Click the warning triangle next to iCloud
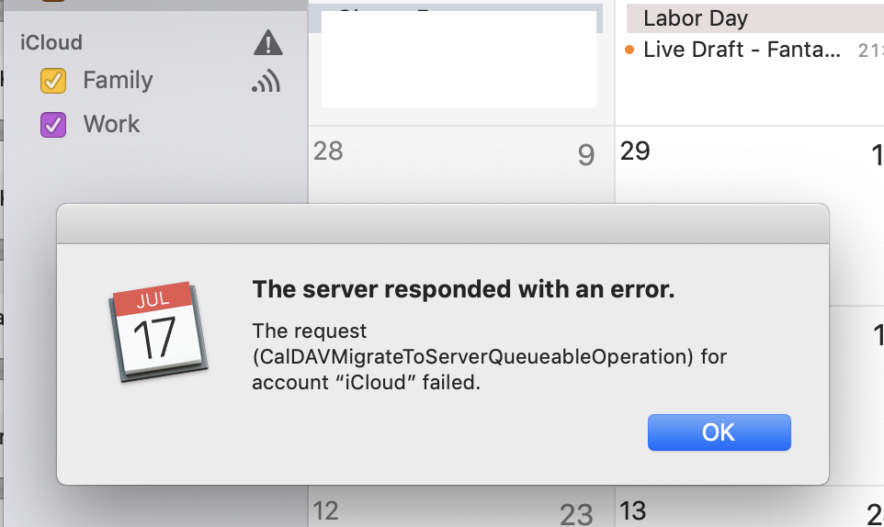The image size is (884, 527). (x=267, y=42)
